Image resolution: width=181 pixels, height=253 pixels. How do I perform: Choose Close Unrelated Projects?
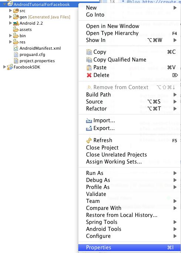[130, 155]
